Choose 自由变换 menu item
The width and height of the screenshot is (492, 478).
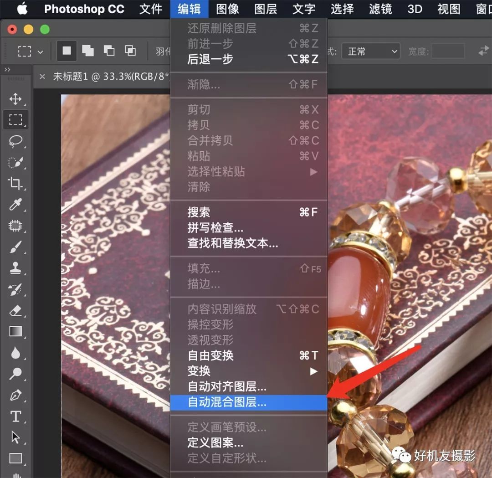[249, 355]
